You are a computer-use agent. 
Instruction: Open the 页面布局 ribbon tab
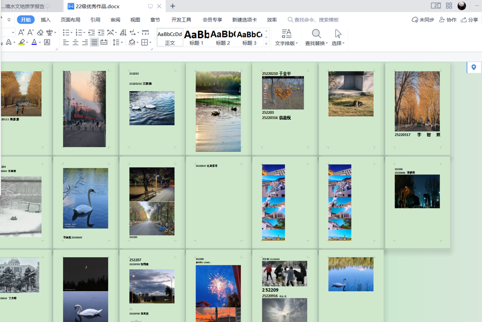(x=70, y=20)
